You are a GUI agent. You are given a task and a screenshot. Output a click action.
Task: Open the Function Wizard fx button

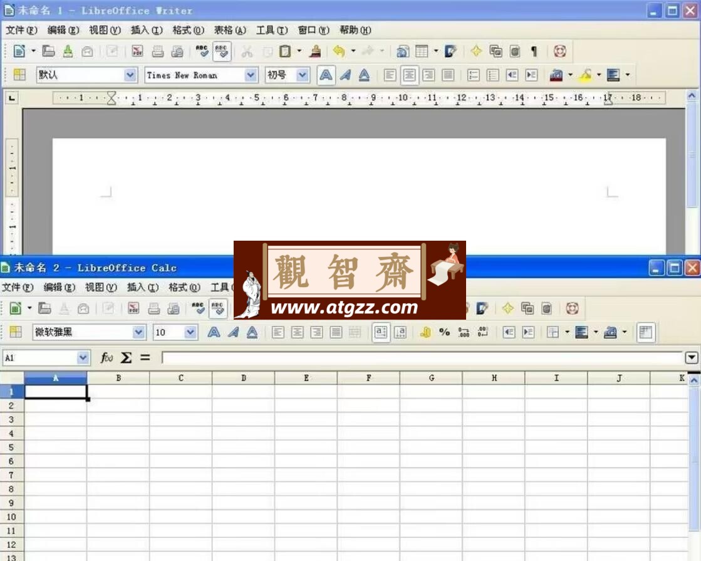tap(106, 357)
